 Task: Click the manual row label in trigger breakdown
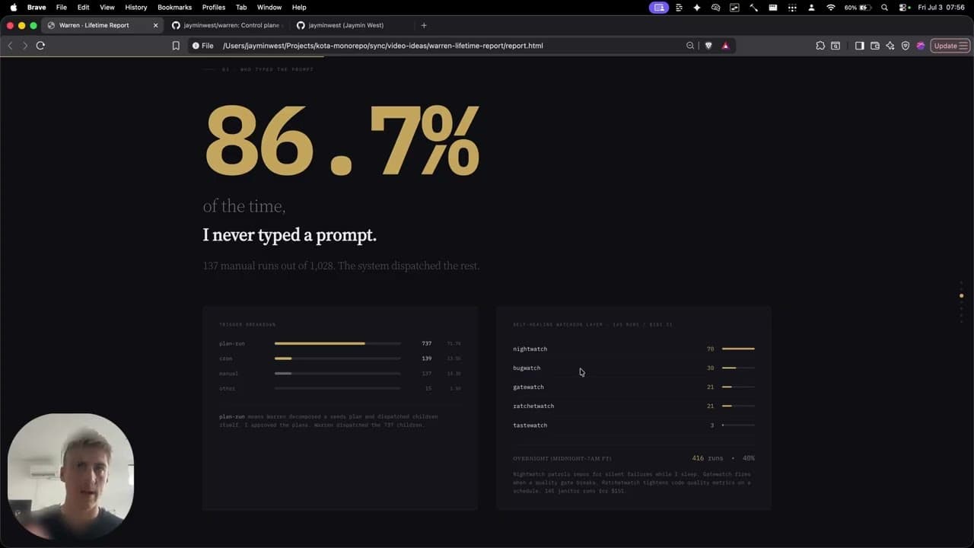[x=228, y=374]
